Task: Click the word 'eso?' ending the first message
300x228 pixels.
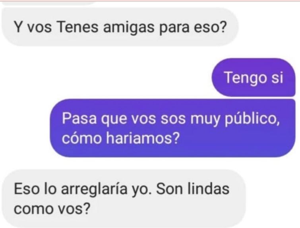Action: tap(210, 27)
